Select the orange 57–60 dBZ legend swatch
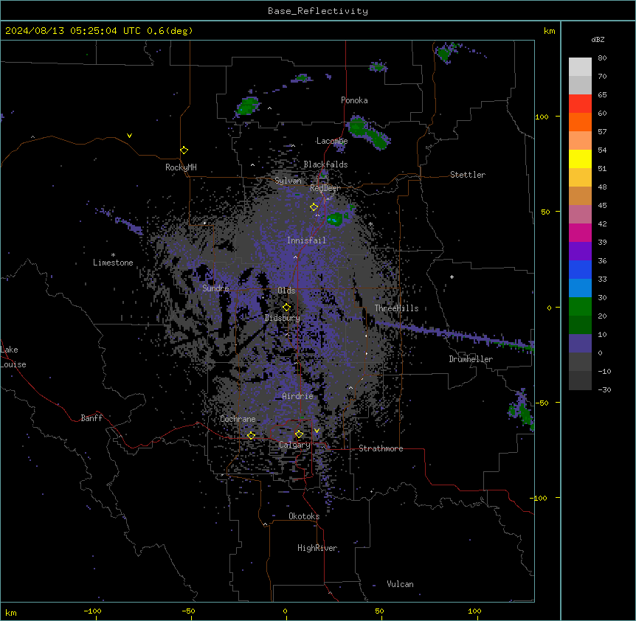The image size is (636, 621). coord(580,122)
